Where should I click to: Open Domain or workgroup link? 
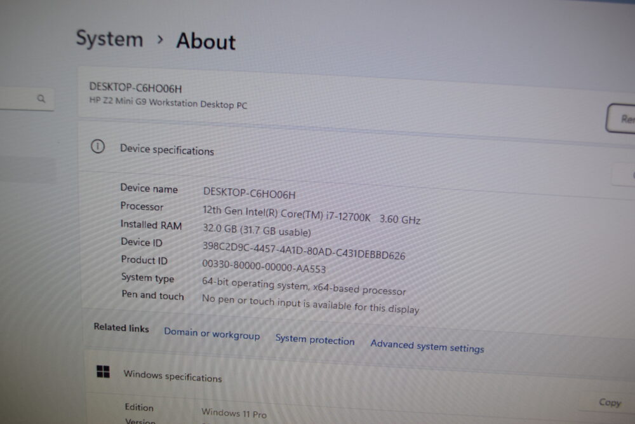[212, 333]
